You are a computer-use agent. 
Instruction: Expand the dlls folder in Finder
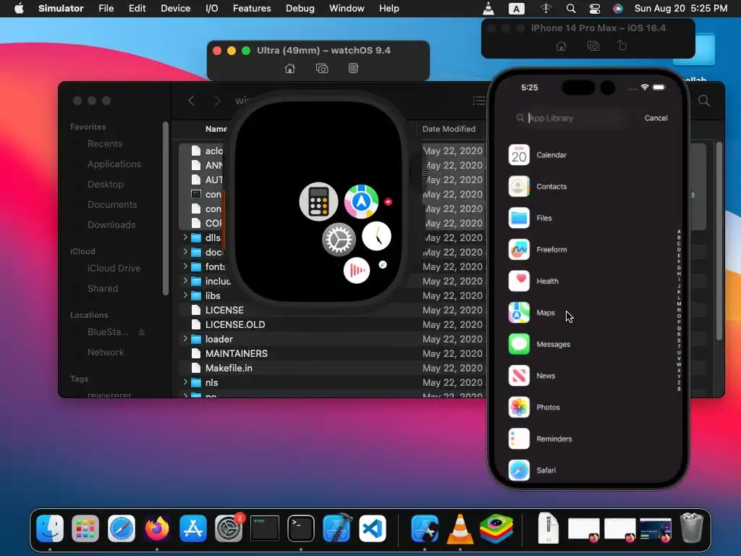185,237
